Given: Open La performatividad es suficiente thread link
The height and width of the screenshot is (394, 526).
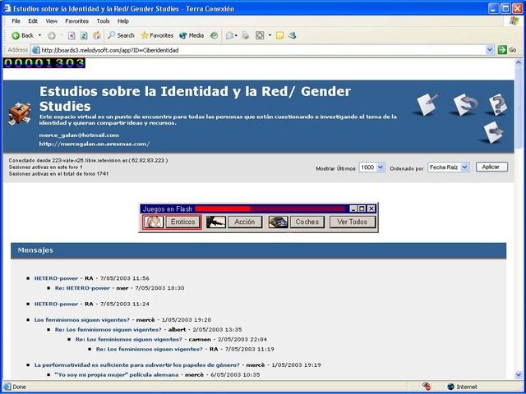Looking at the screenshot, I should click(137, 365).
